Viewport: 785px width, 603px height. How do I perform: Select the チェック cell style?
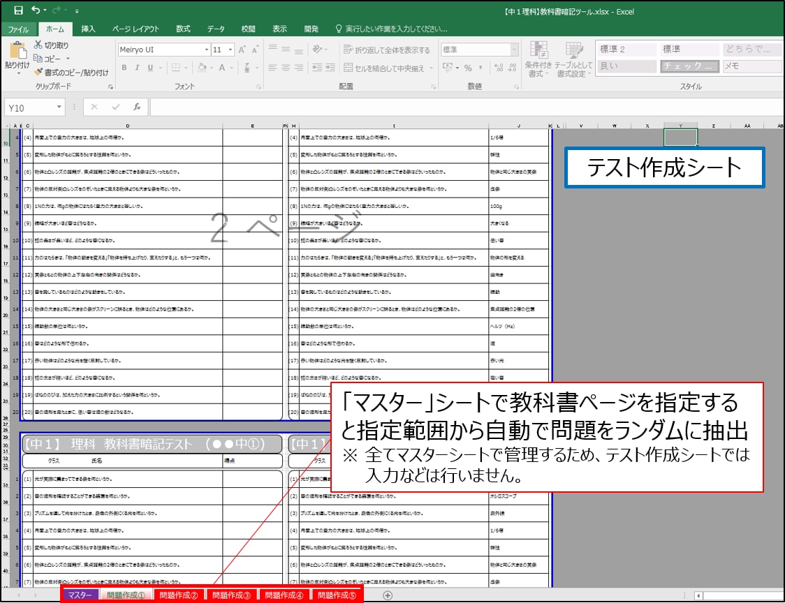(x=689, y=66)
